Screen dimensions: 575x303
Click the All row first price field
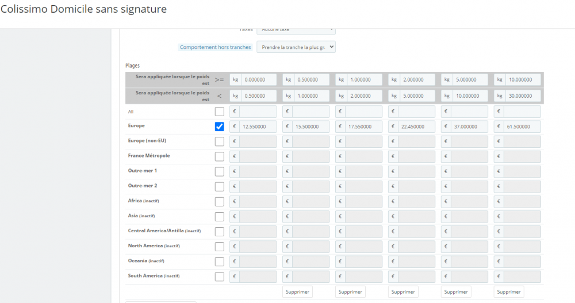[x=258, y=112]
